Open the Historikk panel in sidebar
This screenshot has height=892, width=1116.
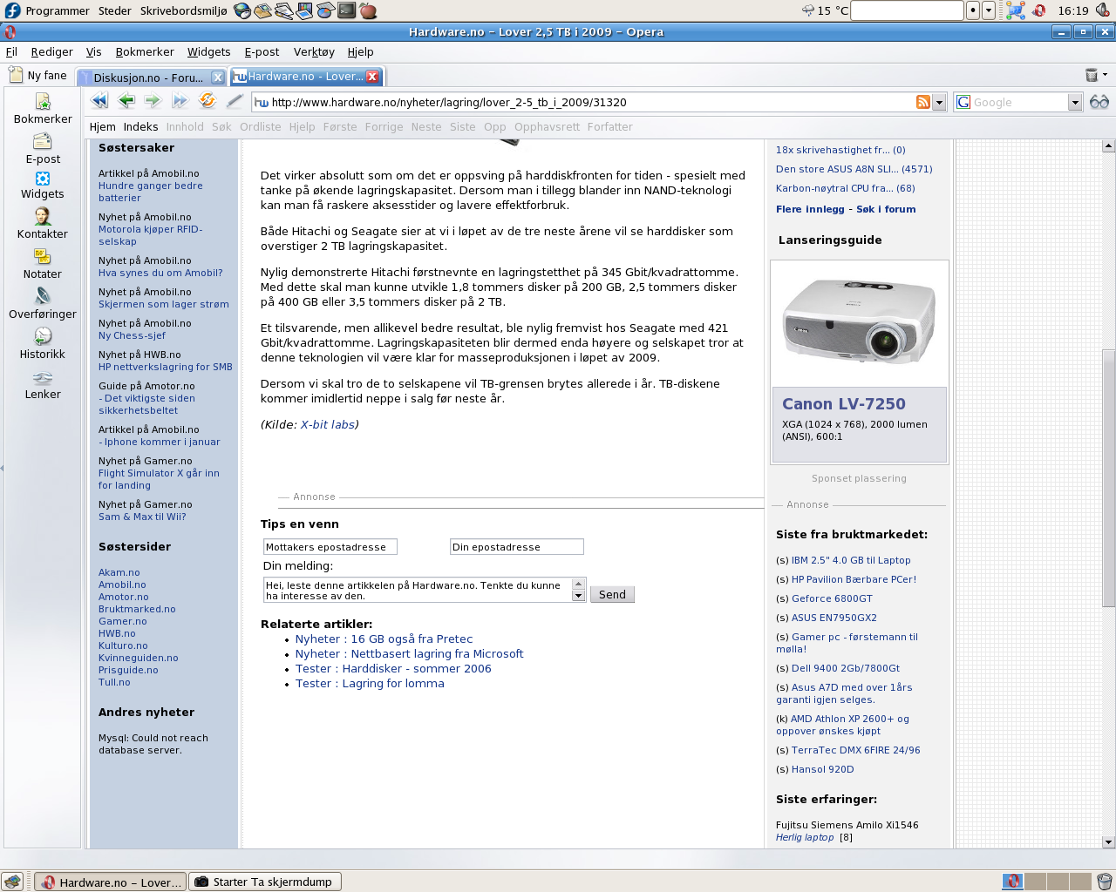(43, 344)
